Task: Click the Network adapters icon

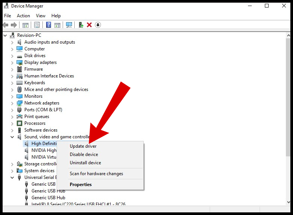Action: click(x=20, y=103)
